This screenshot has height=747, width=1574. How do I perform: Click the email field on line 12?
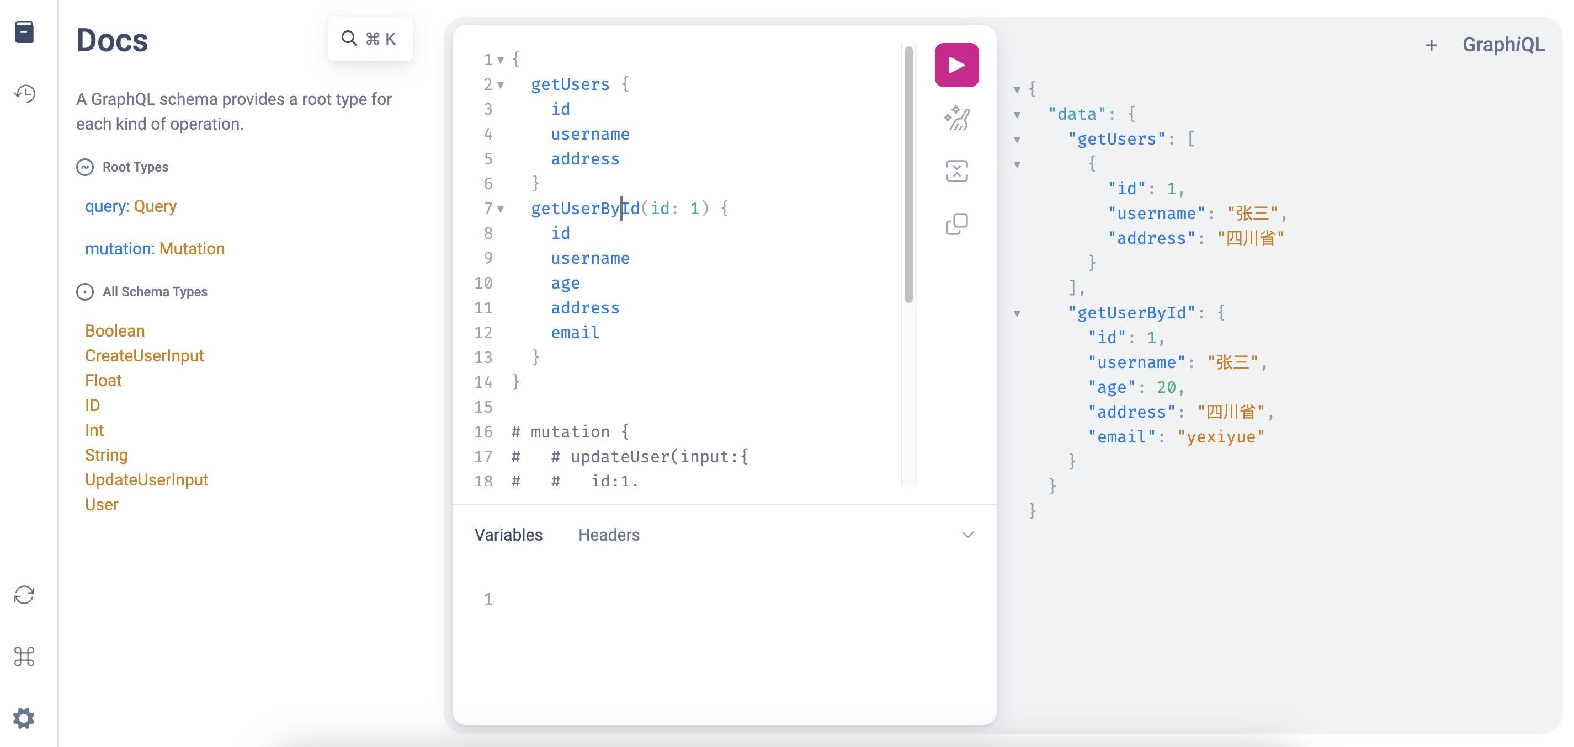click(x=575, y=332)
